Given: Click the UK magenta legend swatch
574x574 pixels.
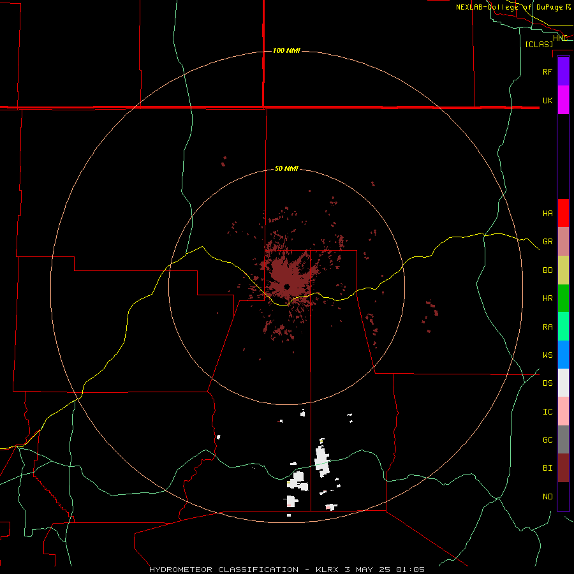Looking at the screenshot, I should click(x=563, y=100).
